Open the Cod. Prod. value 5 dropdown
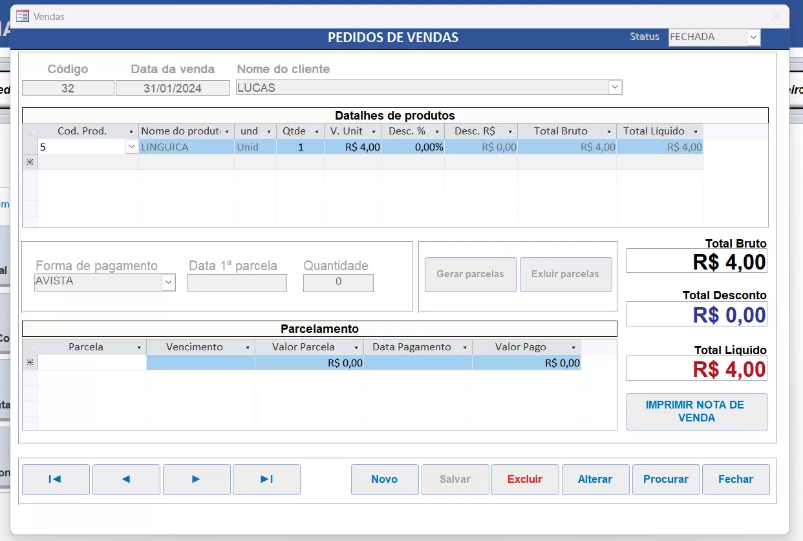The height and width of the screenshot is (541, 803). click(x=131, y=147)
